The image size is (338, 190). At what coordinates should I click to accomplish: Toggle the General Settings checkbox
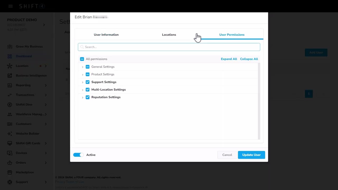pyautogui.click(x=88, y=67)
